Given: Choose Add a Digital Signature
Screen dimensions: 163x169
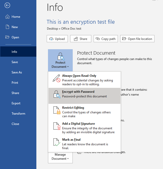Looking at the screenshot, I should [x=85, y=128].
